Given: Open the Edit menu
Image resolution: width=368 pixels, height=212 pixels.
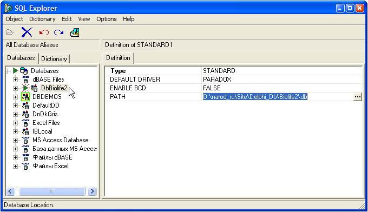Looking at the screenshot, I should point(67,19).
